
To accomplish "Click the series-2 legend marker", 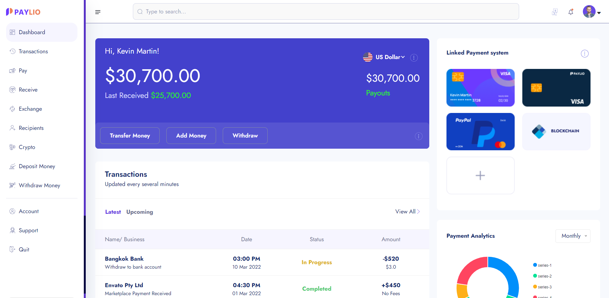I will tap(535, 276).
